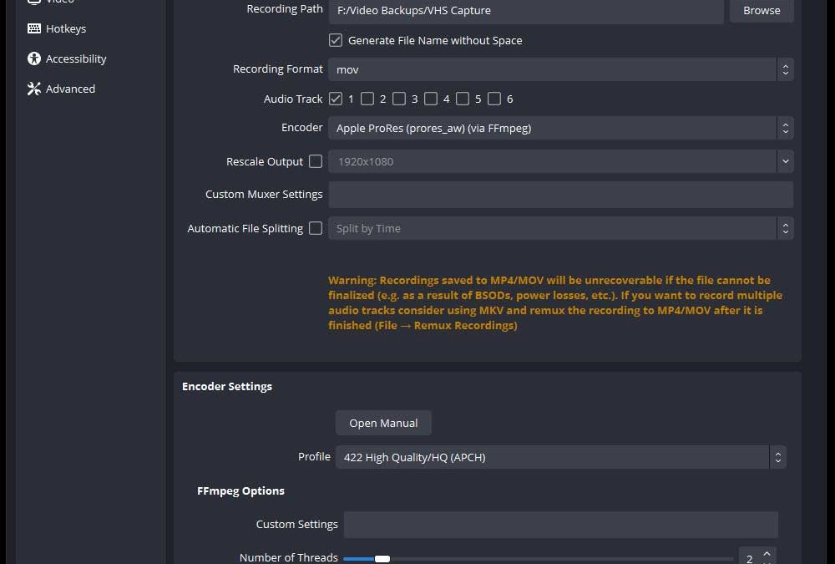Uncheck audio track 1
Screen dimensions: 835x564
coord(336,99)
